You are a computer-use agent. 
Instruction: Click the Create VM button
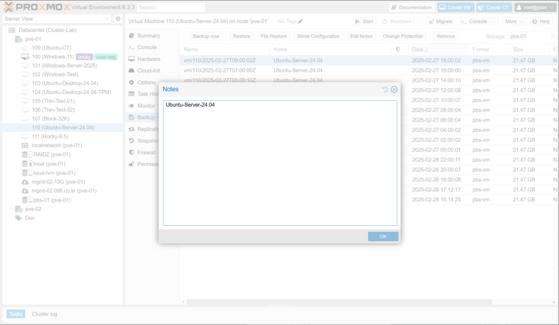click(455, 7)
